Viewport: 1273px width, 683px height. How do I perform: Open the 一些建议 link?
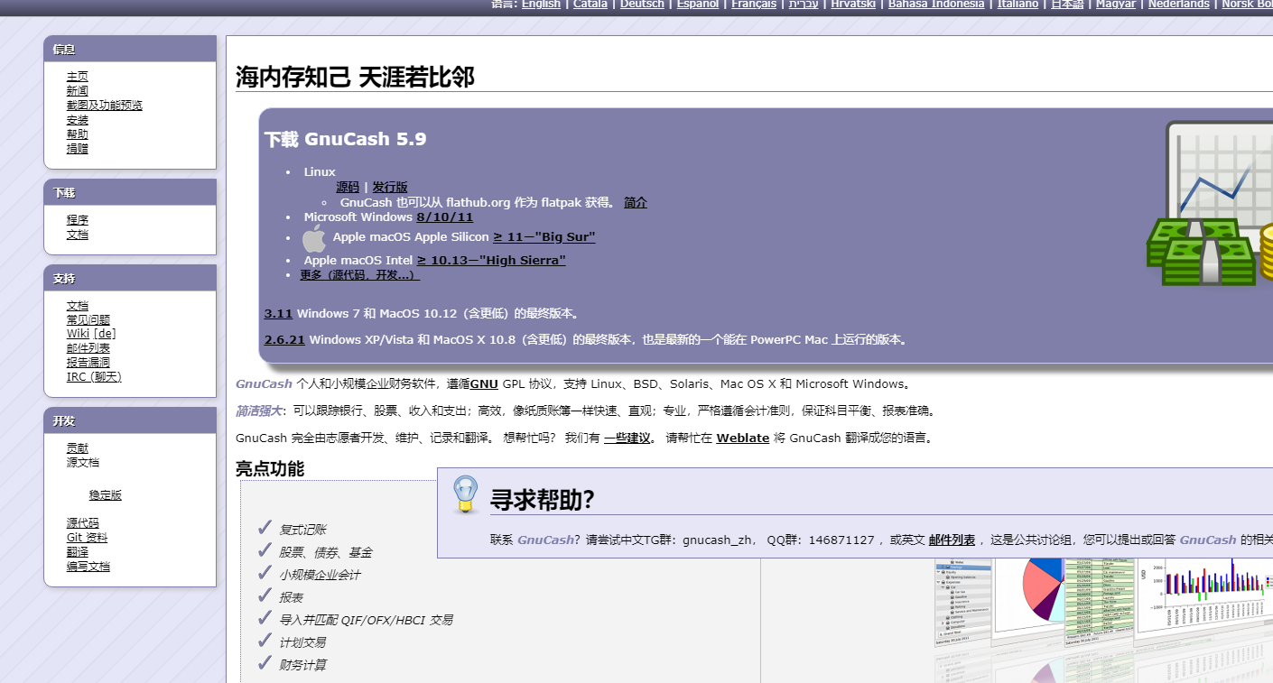coord(627,438)
